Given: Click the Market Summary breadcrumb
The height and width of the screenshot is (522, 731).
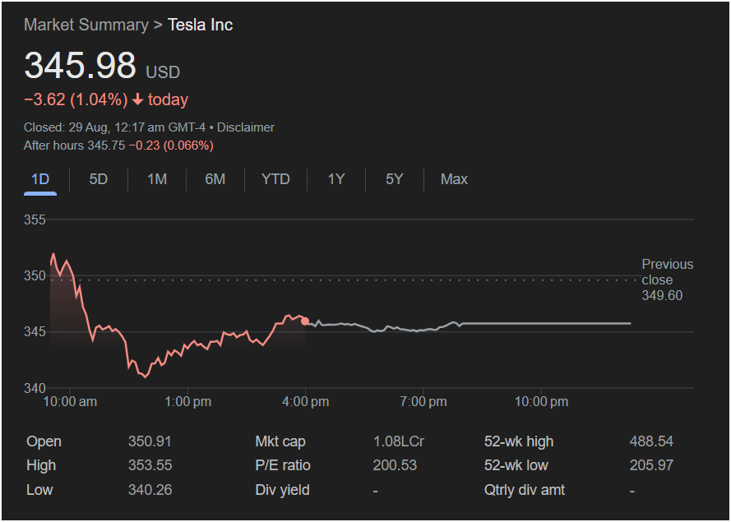Looking at the screenshot, I should [x=86, y=25].
